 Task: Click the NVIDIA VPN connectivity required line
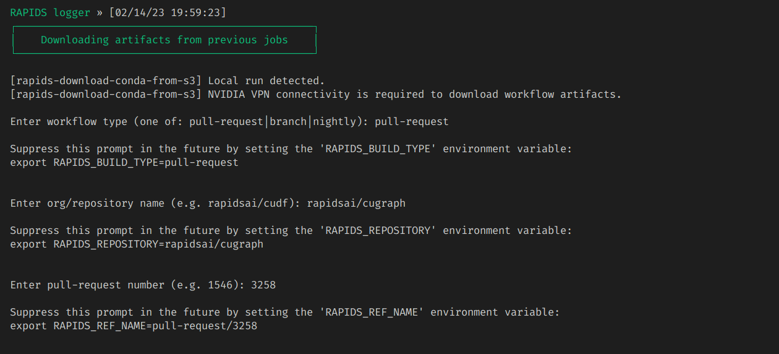tap(414, 94)
